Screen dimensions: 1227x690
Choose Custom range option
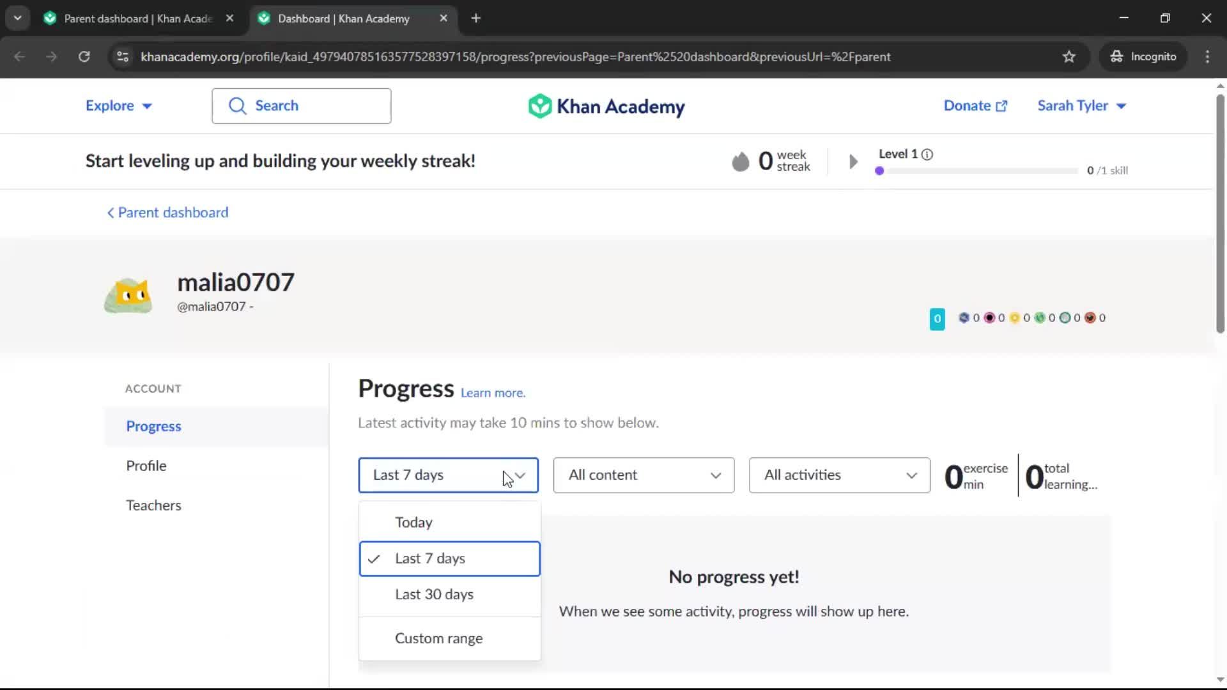point(449,639)
